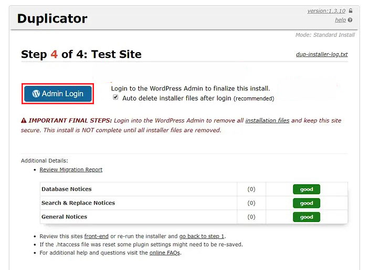Viewport: 367px width, 270px height.
Task: Open the version:1.3.10 link
Action: [326, 11]
